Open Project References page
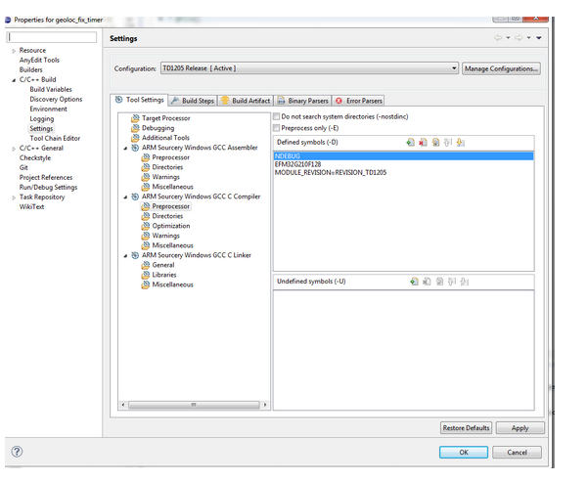Image resolution: width=587 pixels, height=481 pixels. (x=46, y=177)
